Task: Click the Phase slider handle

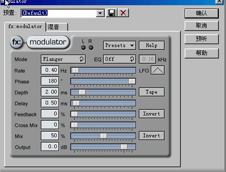Action: click(132, 81)
